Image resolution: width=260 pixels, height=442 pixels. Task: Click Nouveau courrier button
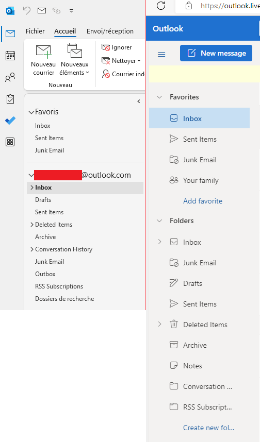[43, 60]
